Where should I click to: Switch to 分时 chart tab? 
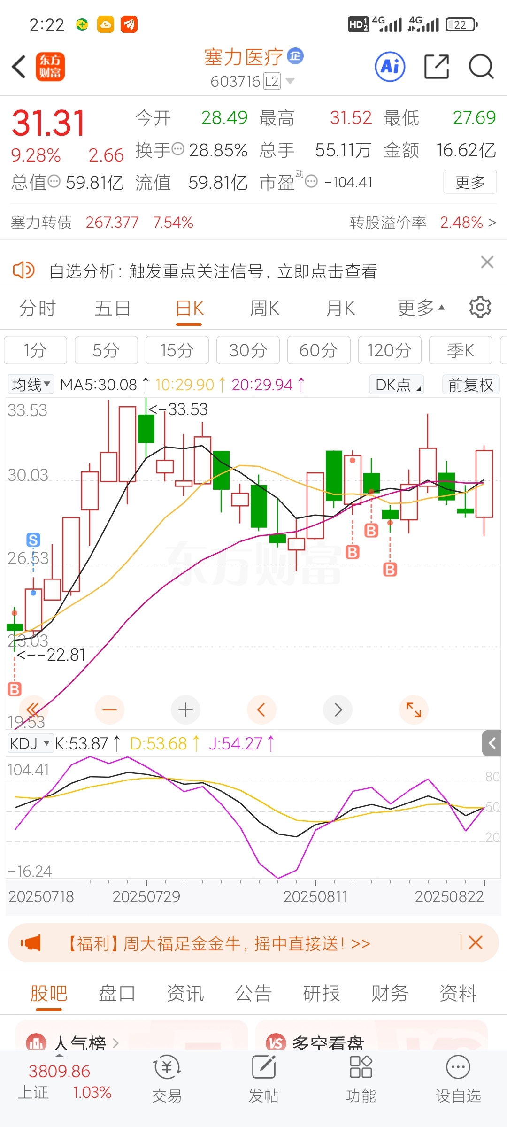pyautogui.click(x=38, y=308)
